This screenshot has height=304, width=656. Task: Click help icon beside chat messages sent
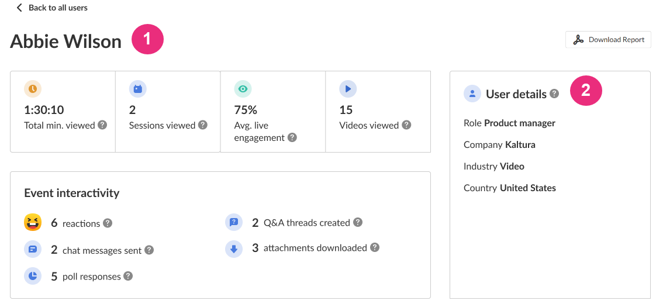pos(149,250)
